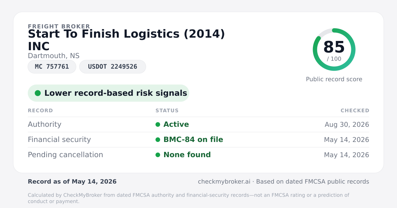Select the Financial security row label
This screenshot has width=397, height=208.
[59, 140]
